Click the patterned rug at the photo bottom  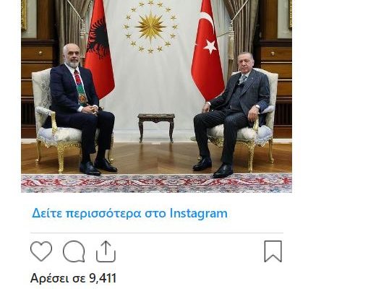click(156, 183)
